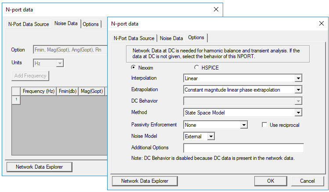Click the Interpolation label

[x=144, y=78]
